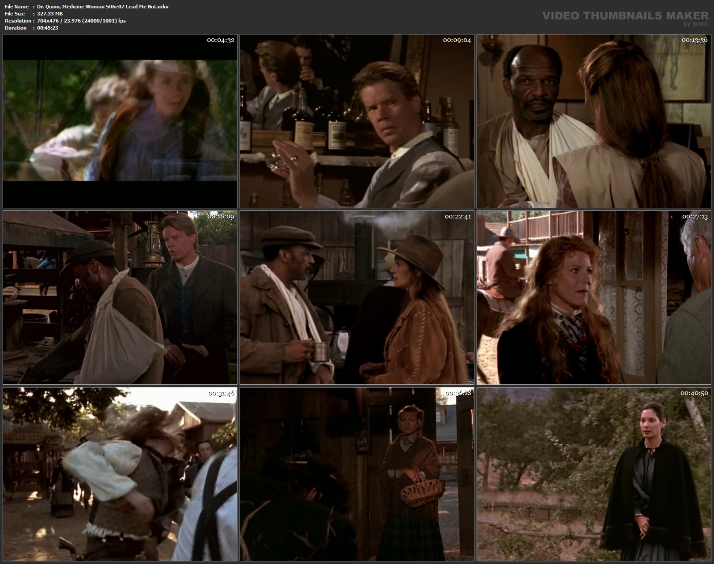Select the thumbnail timestamped 00:13:36
714x564 pixels.
pos(594,121)
